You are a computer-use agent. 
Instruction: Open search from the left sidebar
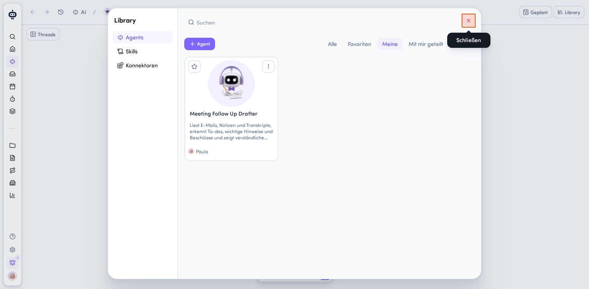coord(12,37)
